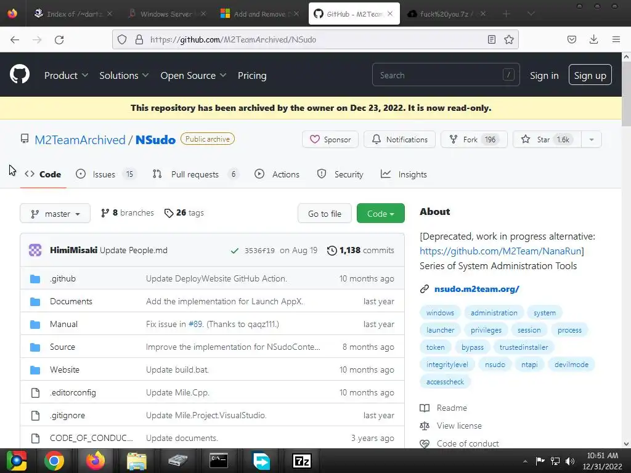
Task: Open 7-Zip from the taskbar
Action: [302, 461]
